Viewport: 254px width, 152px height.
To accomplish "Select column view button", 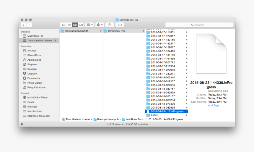I will tap(75, 25).
